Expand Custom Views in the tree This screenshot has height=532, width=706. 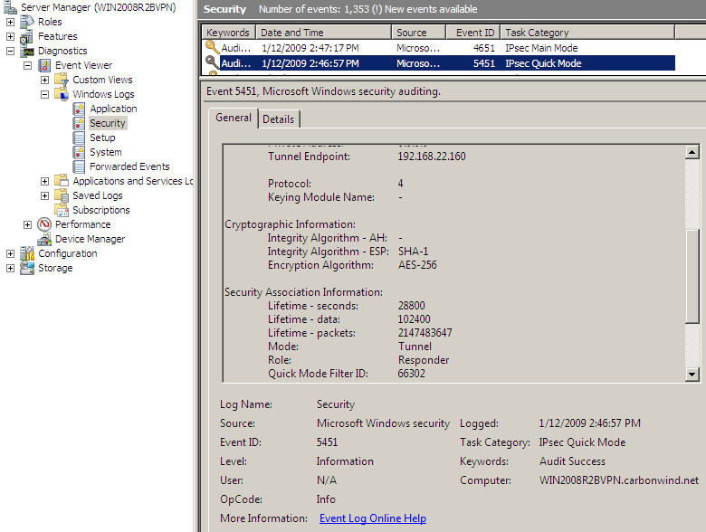pos(44,80)
